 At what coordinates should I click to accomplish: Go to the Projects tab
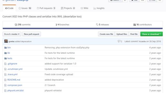[x=68, y=8]
